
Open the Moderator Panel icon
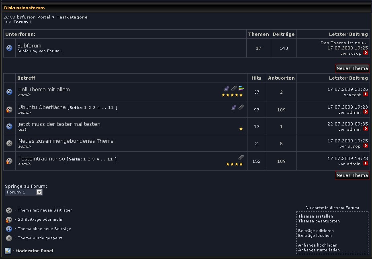[x=8, y=251]
